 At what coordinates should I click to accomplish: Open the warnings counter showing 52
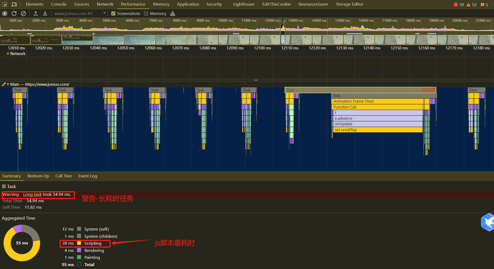pos(472,5)
